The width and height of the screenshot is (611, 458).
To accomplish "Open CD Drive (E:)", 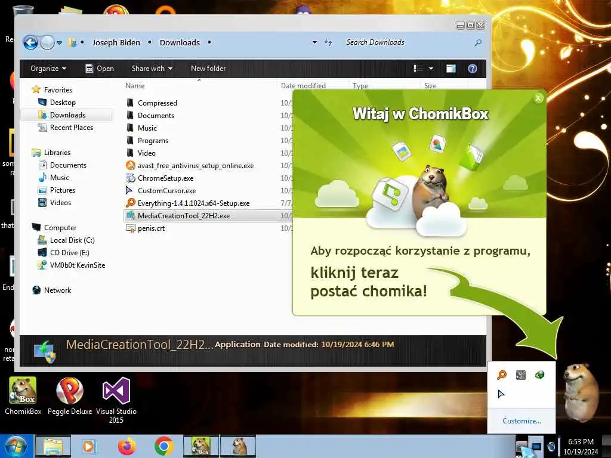I will click(63, 253).
